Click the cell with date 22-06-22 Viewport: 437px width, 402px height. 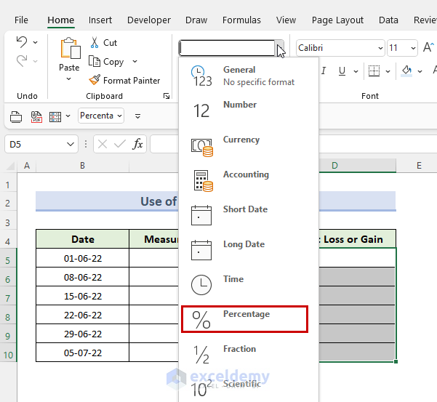coord(83,315)
